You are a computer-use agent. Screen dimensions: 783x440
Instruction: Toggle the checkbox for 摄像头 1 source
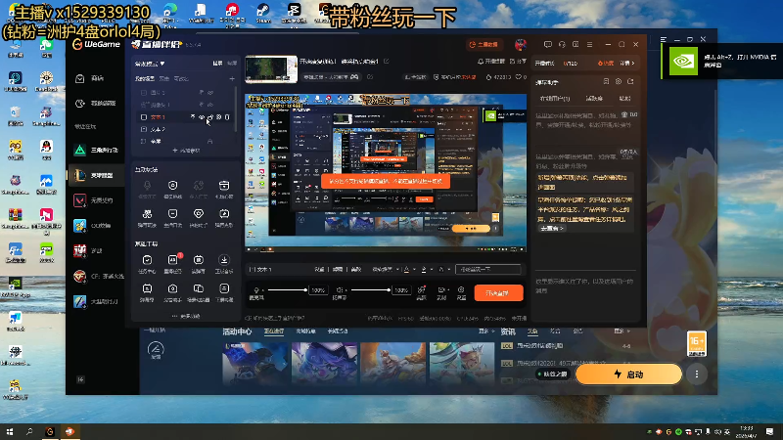coord(144,105)
